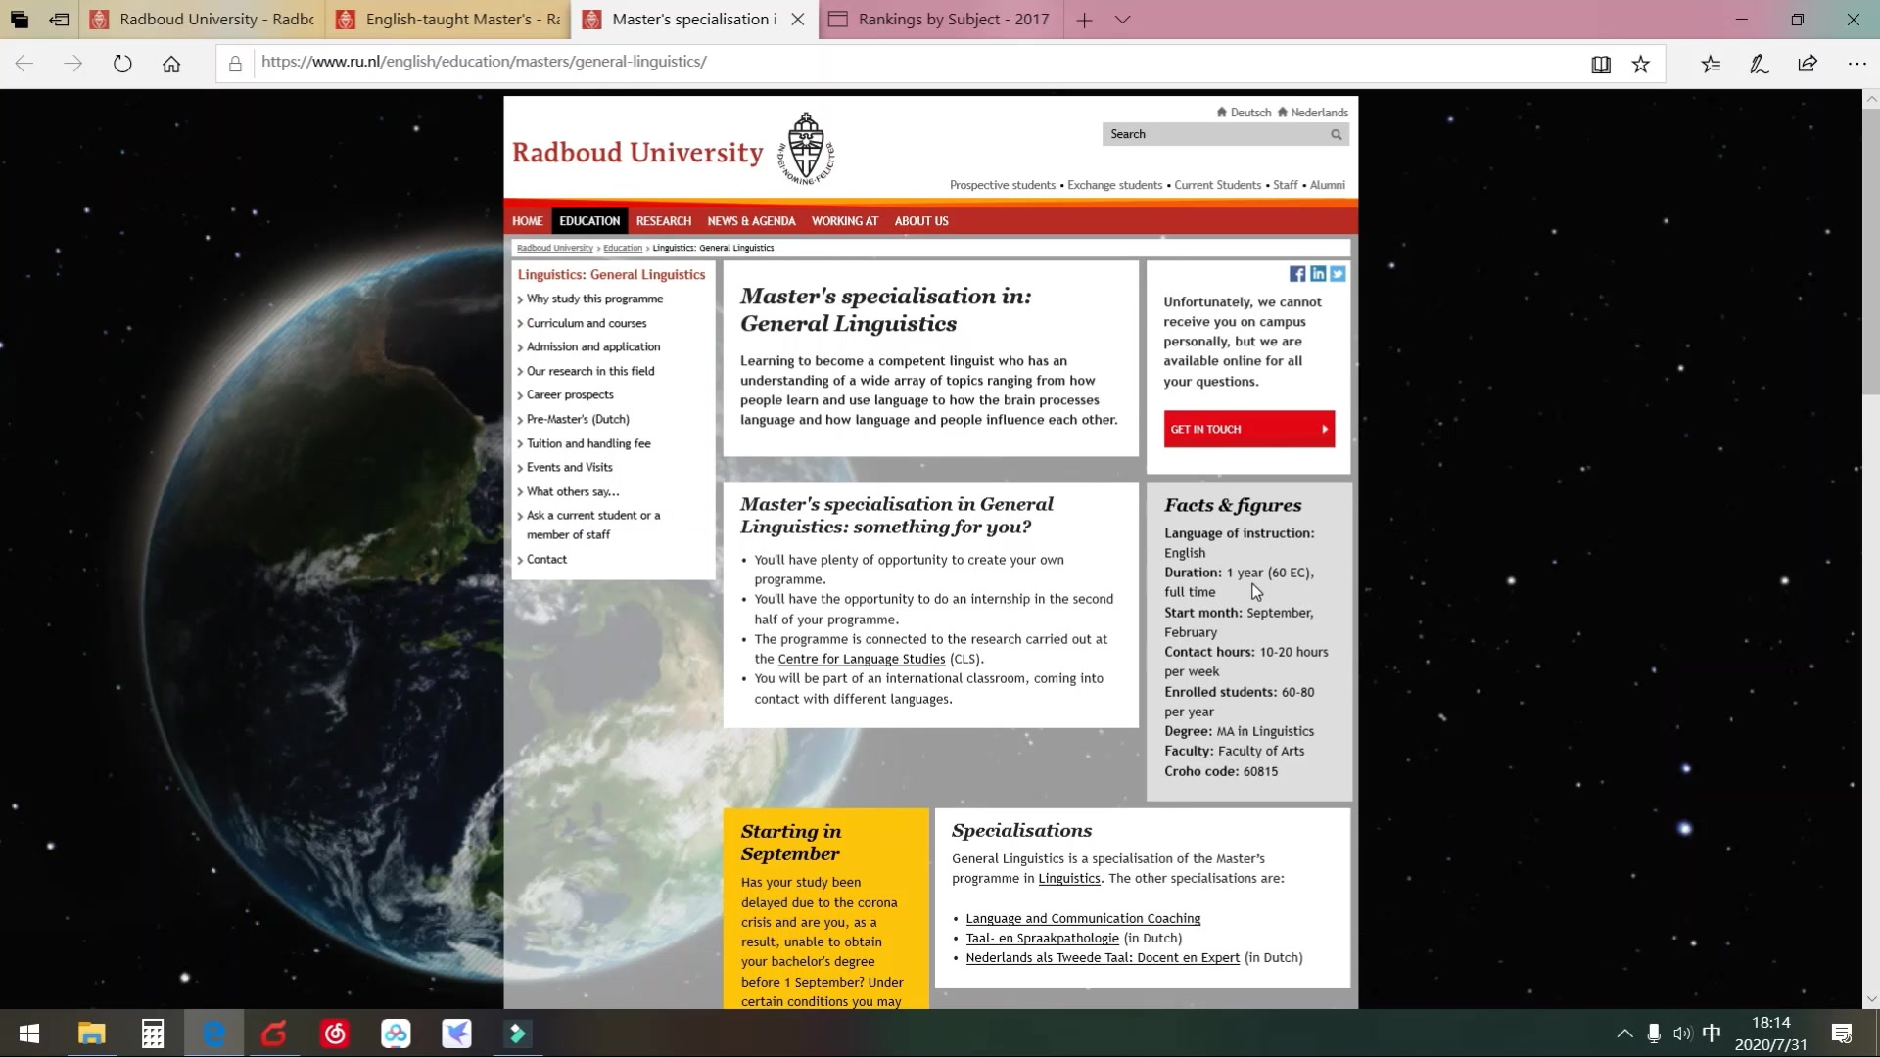Open Exchange students link
The image size is (1880, 1057).
coord(1114,185)
